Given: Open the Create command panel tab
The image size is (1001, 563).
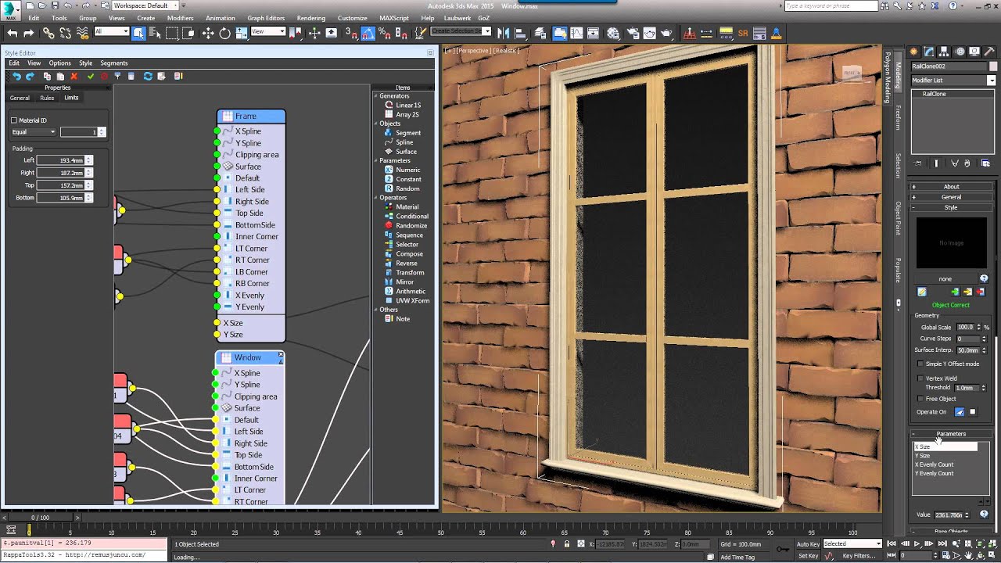Looking at the screenshot, I should [x=913, y=52].
